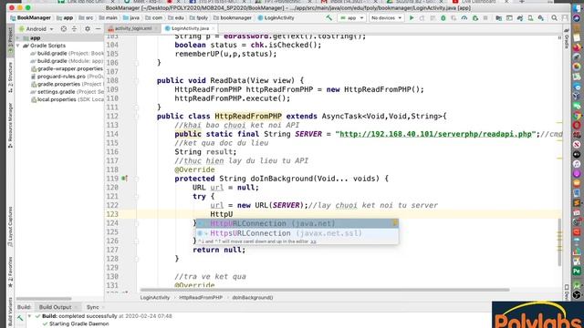Click LoginActivity in top navigation bar
This screenshot has width=584, height=328.
276,18
